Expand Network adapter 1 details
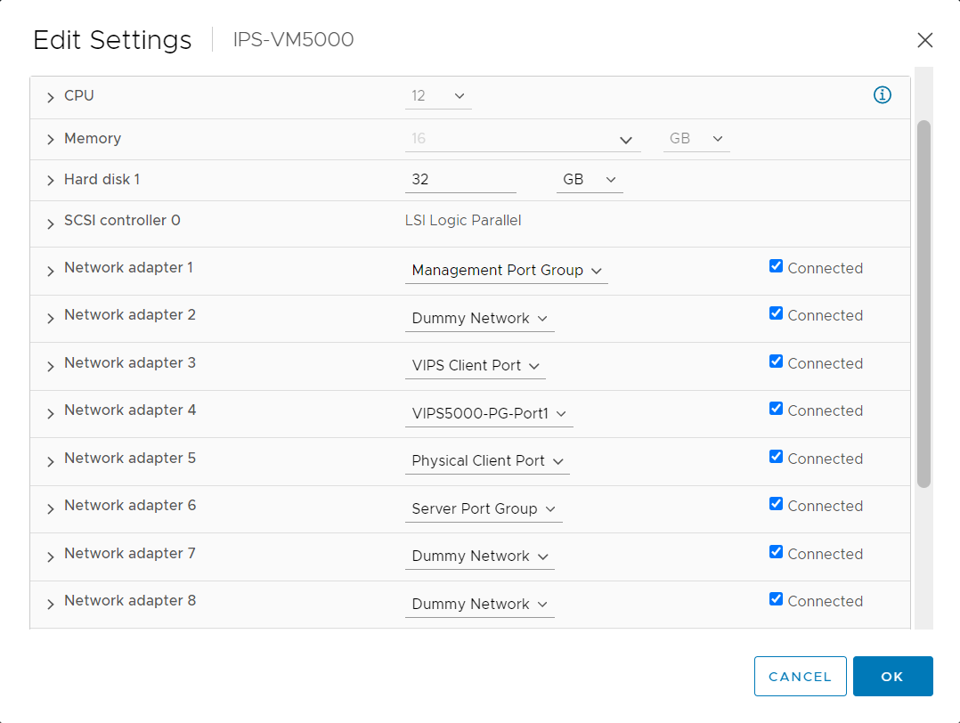 tap(50, 272)
